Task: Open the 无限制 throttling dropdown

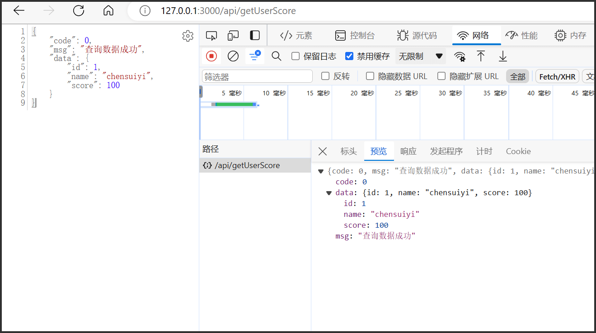Action: click(x=421, y=56)
